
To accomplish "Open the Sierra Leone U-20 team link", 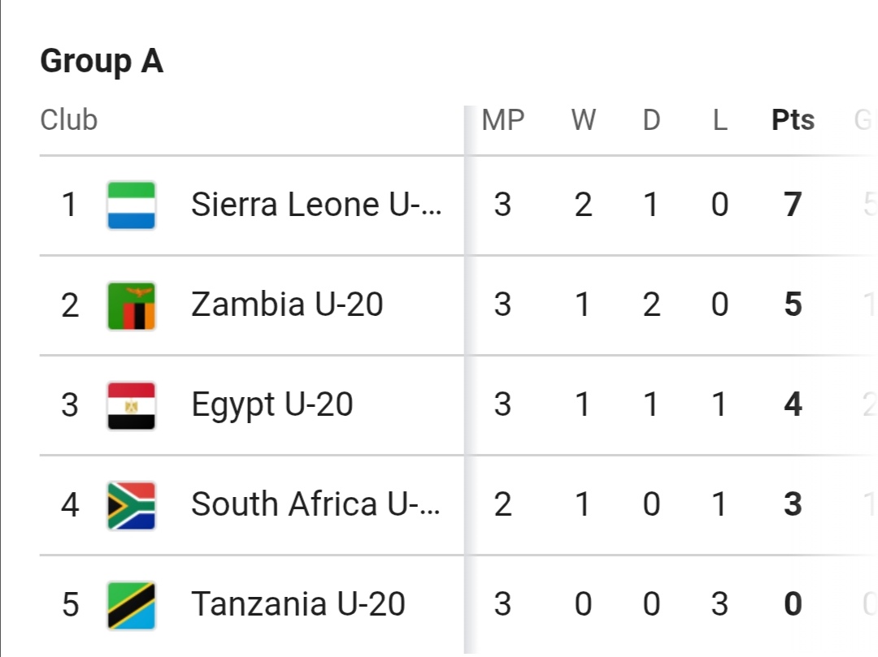I will pos(316,205).
